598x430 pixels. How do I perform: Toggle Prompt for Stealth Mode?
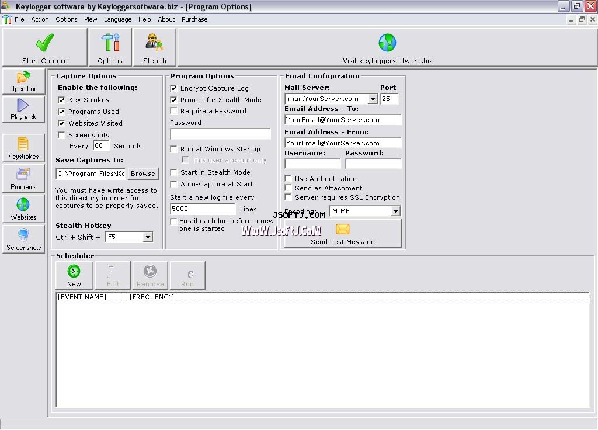[x=173, y=100]
